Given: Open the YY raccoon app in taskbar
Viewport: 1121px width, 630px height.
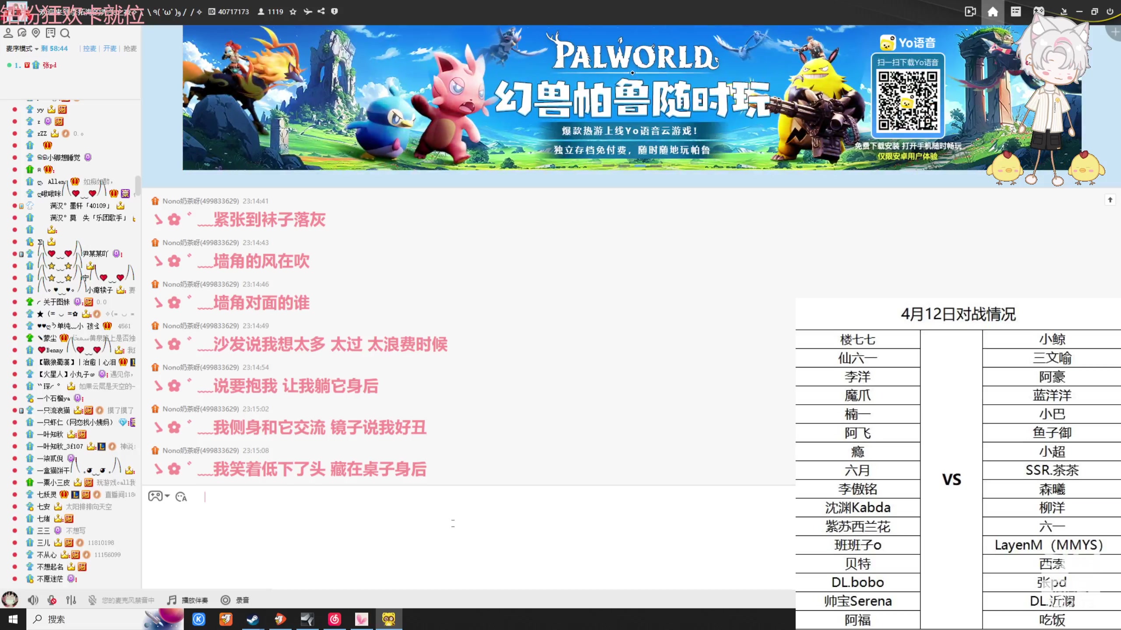Looking at the screenshot, I should click(x=388, y=619).
